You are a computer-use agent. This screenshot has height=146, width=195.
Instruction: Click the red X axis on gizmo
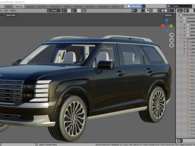(x=163, y=26)
